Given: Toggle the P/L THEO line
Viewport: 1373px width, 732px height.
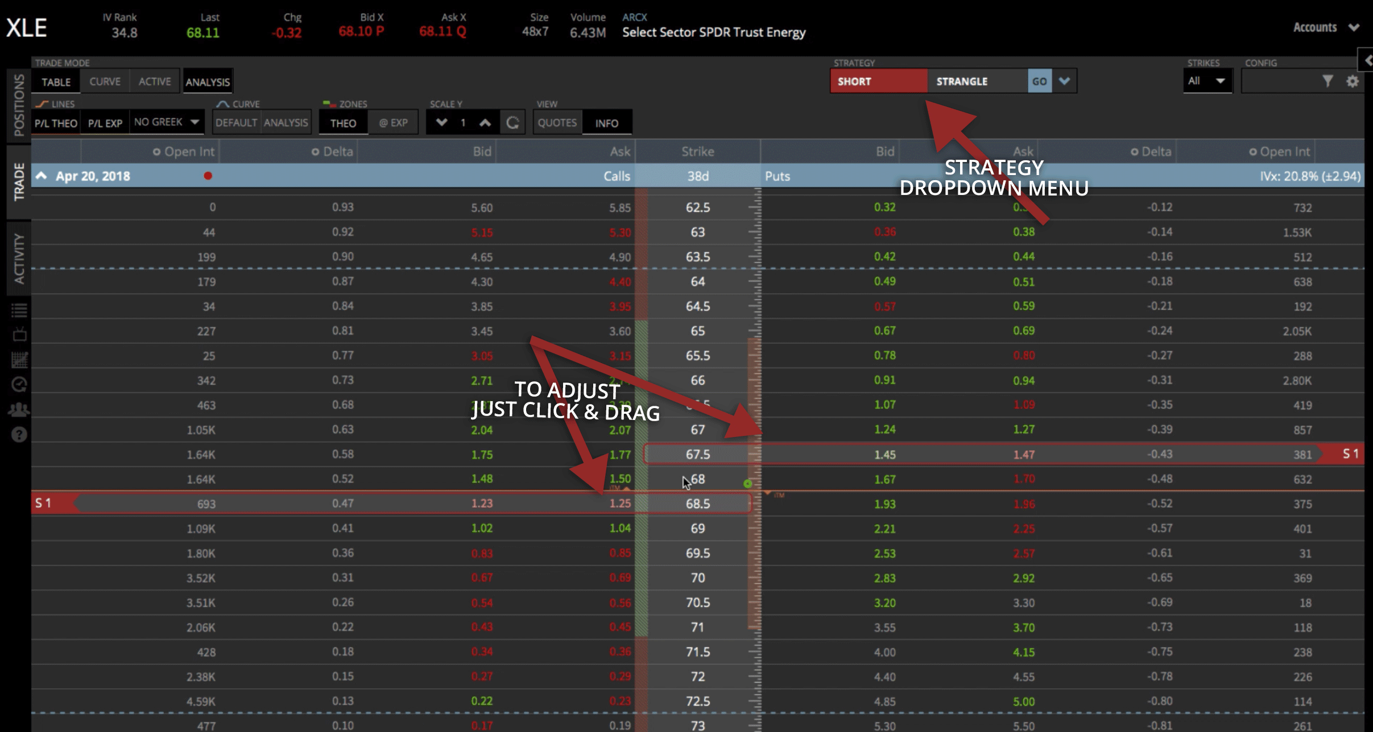Looking at the screenshot, I should coord(56,123).
